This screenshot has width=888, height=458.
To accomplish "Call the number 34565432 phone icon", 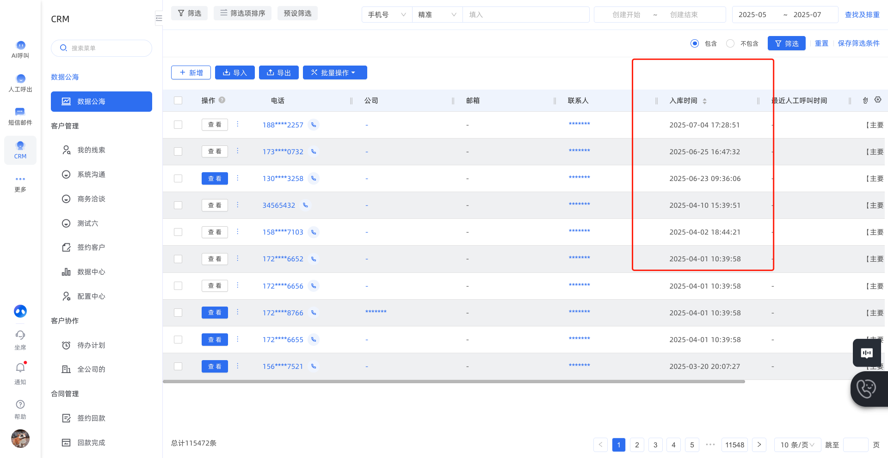I will pyautogui.click(x=305, y=205).
